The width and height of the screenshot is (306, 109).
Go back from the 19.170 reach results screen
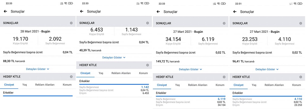click(x=5, y=11)
